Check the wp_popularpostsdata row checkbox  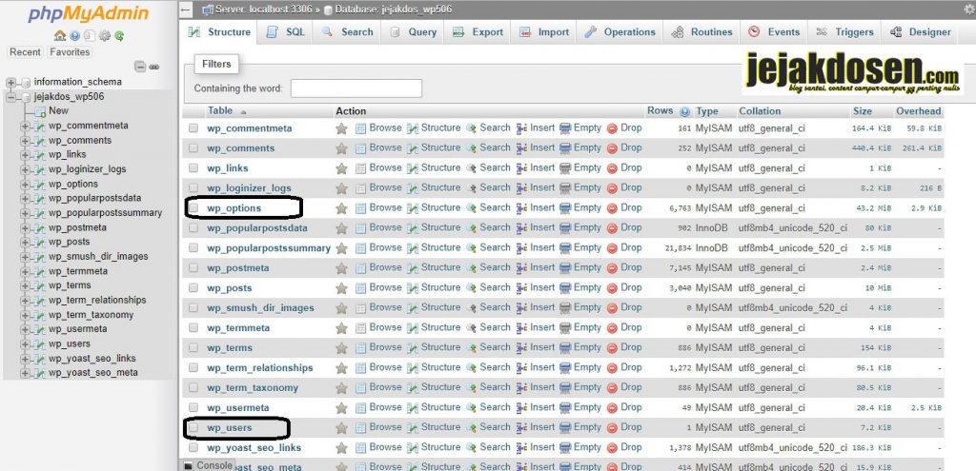(193, 228)
